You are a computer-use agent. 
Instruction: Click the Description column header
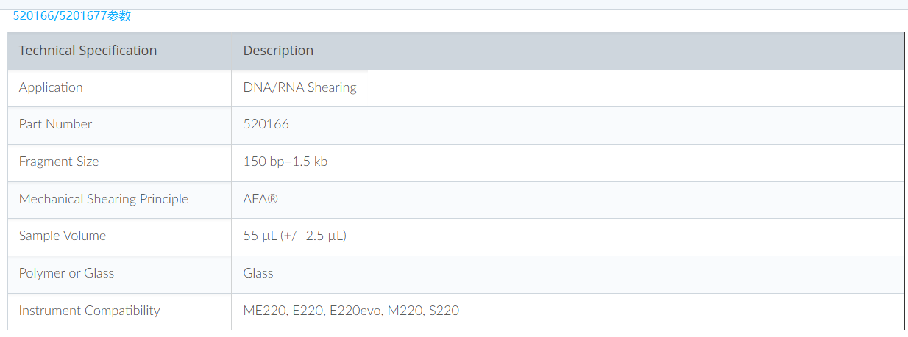pyautogui.click(x=278, y=51)
